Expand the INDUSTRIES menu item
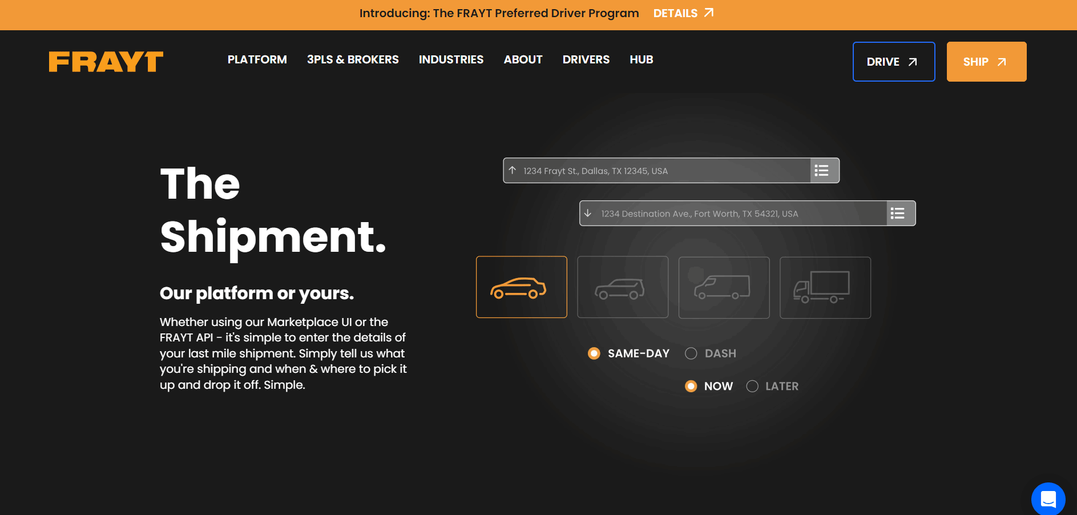Image resolution: width=1077 pixels, height=515 pixels. pyautogui.click(x=451, y=60)
